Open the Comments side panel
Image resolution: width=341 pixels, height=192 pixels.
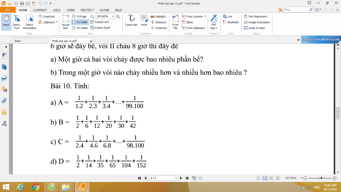[x=4, y=89]
